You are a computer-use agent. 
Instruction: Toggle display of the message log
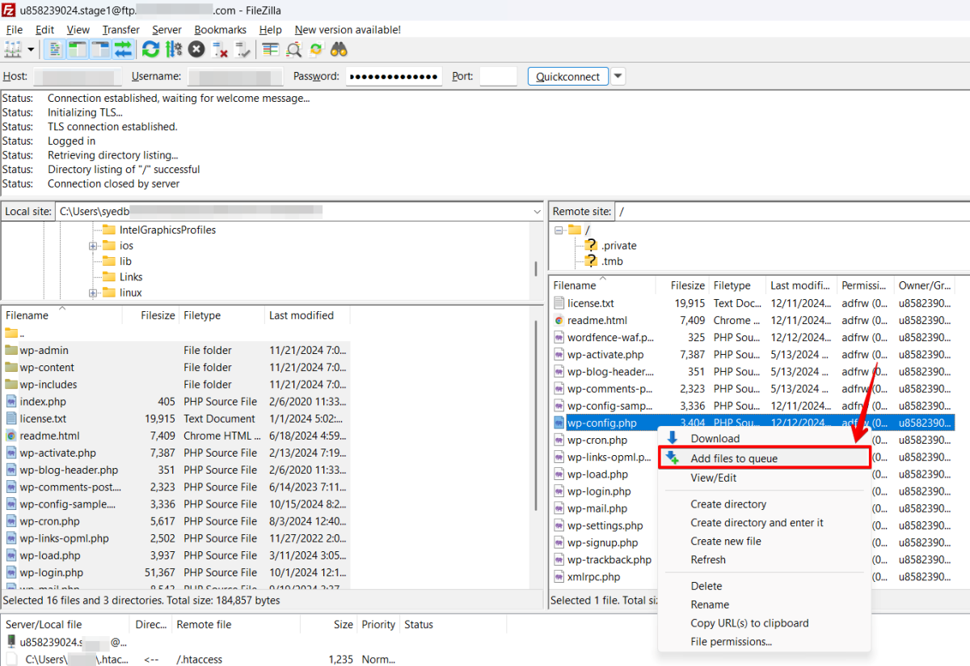pyautogui.click(x=53, y=48)
